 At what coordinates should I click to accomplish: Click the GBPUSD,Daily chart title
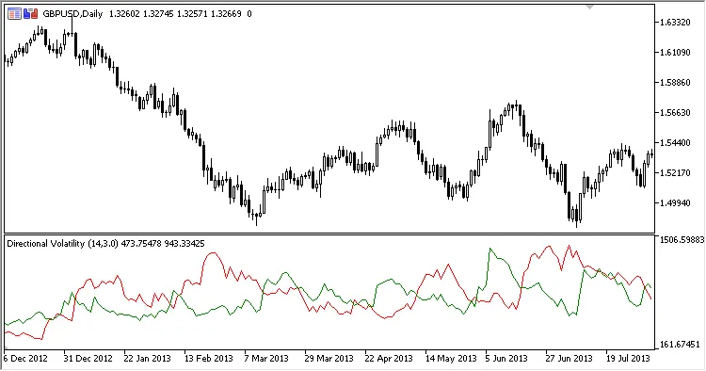tap(72, 14)
